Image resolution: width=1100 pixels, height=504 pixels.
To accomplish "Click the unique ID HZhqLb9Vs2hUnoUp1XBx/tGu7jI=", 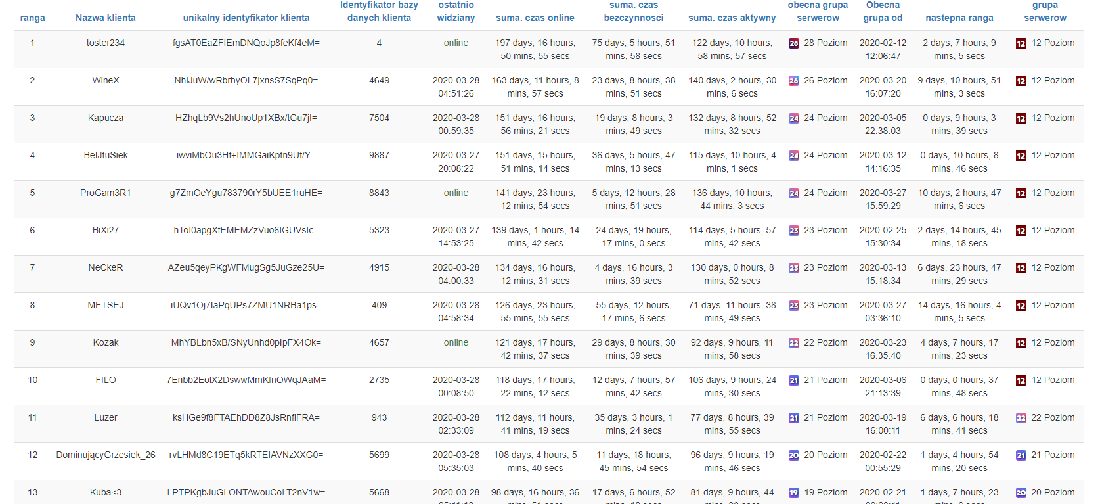I will [x=246, y=118].
